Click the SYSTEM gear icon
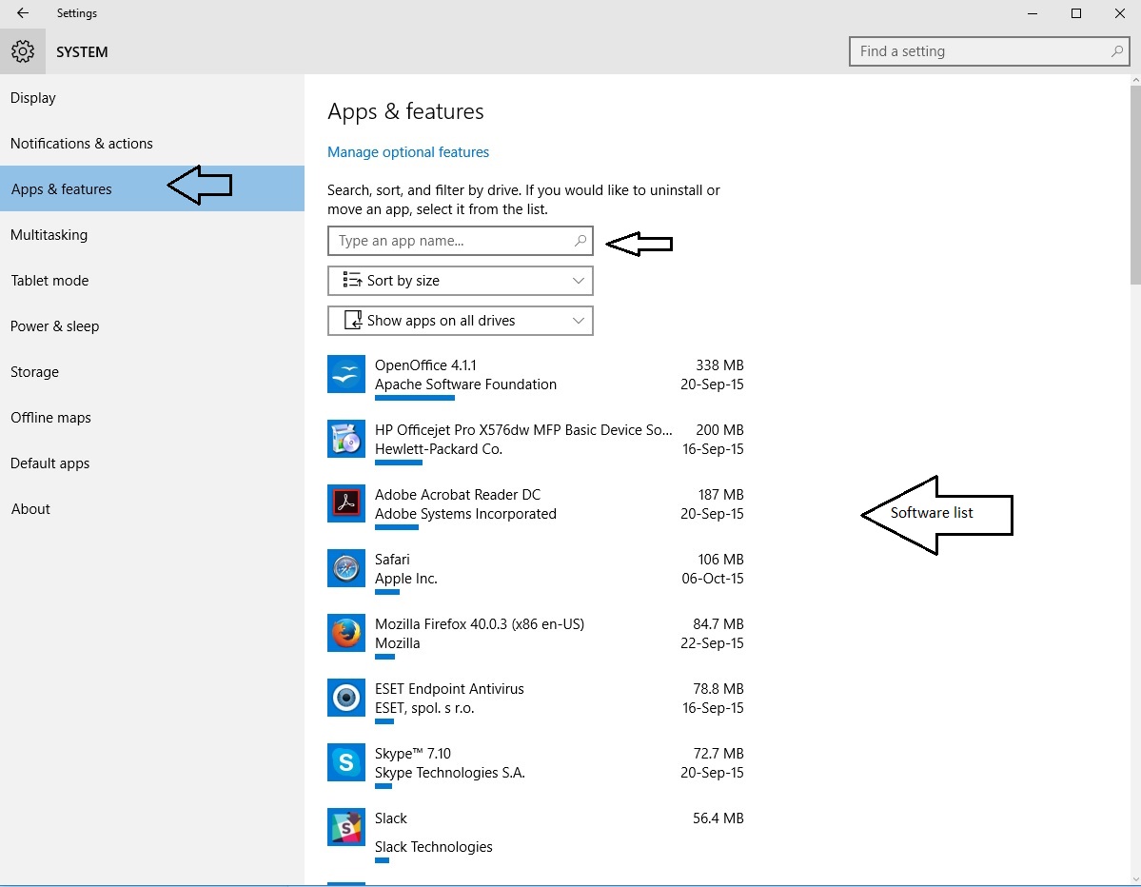Viewport: 1141px width, 887px height. click(x=23, y=51)
